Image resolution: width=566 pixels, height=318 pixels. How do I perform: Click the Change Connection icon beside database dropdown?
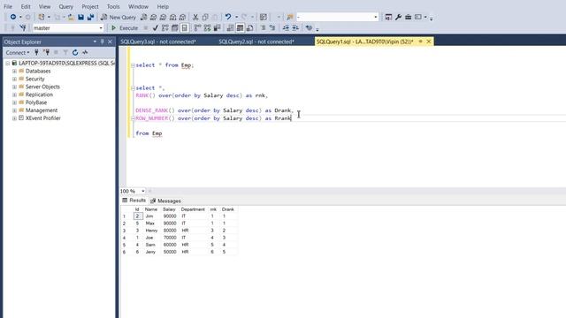point(23,27)
